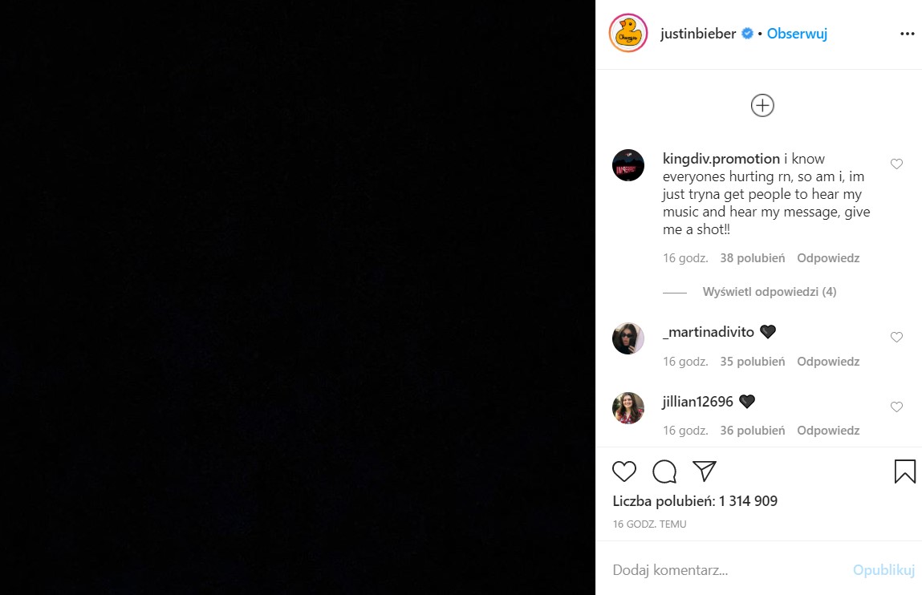This screenshot has width=922, height=595.
Task: Open the comment bubble icon
Action: point(664,472)
